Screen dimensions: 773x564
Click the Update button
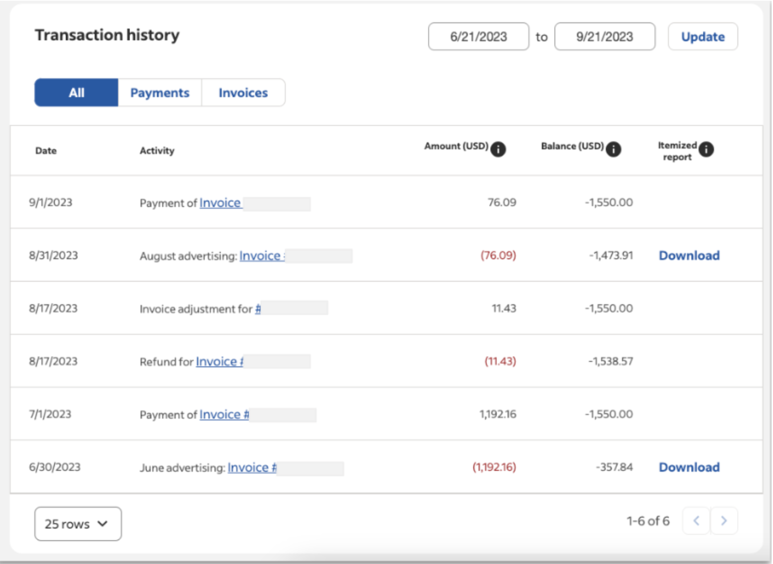click(x=703, y=37)
